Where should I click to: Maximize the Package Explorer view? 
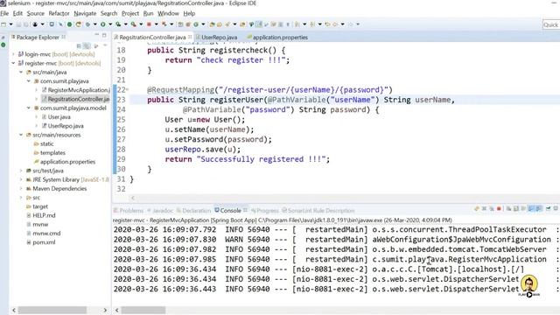point(104,35)
